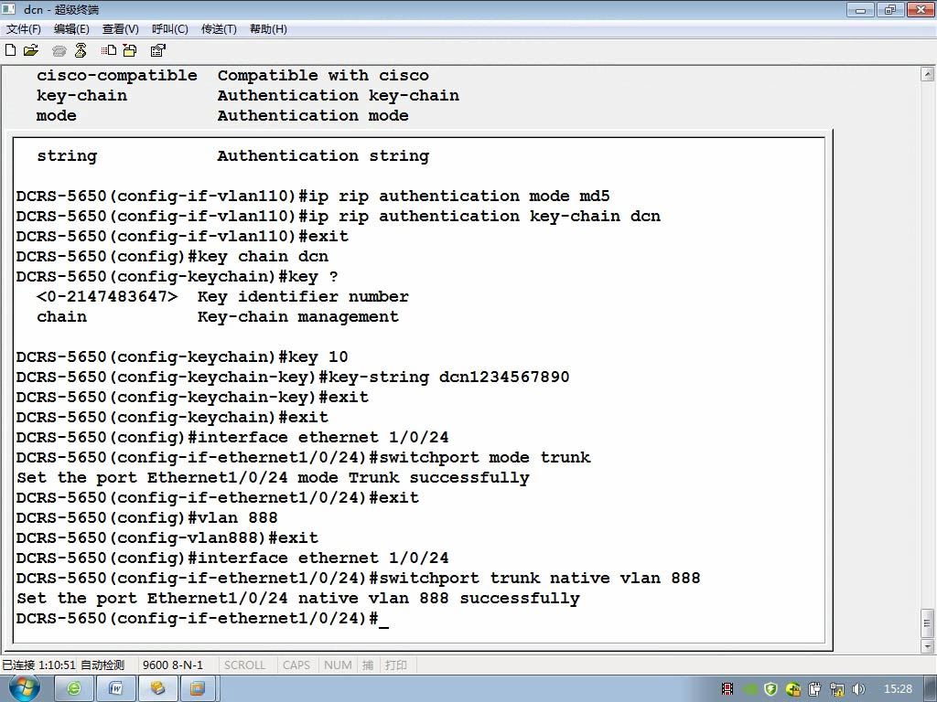The height and width of the screenshot is (702, 937).
Task: Click the Send file toolbar icon
Action: point(109,50)
